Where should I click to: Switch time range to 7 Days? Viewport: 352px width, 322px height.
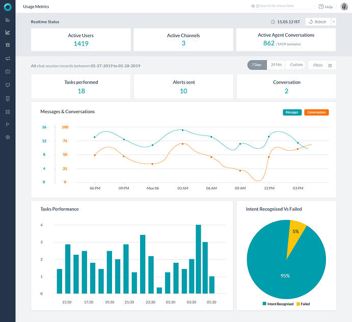point(257,65)
